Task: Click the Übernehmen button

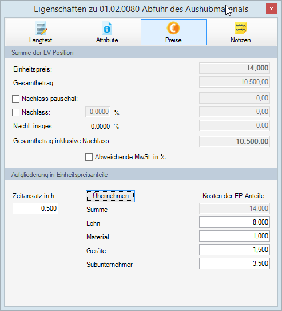Action: [110, 196]
